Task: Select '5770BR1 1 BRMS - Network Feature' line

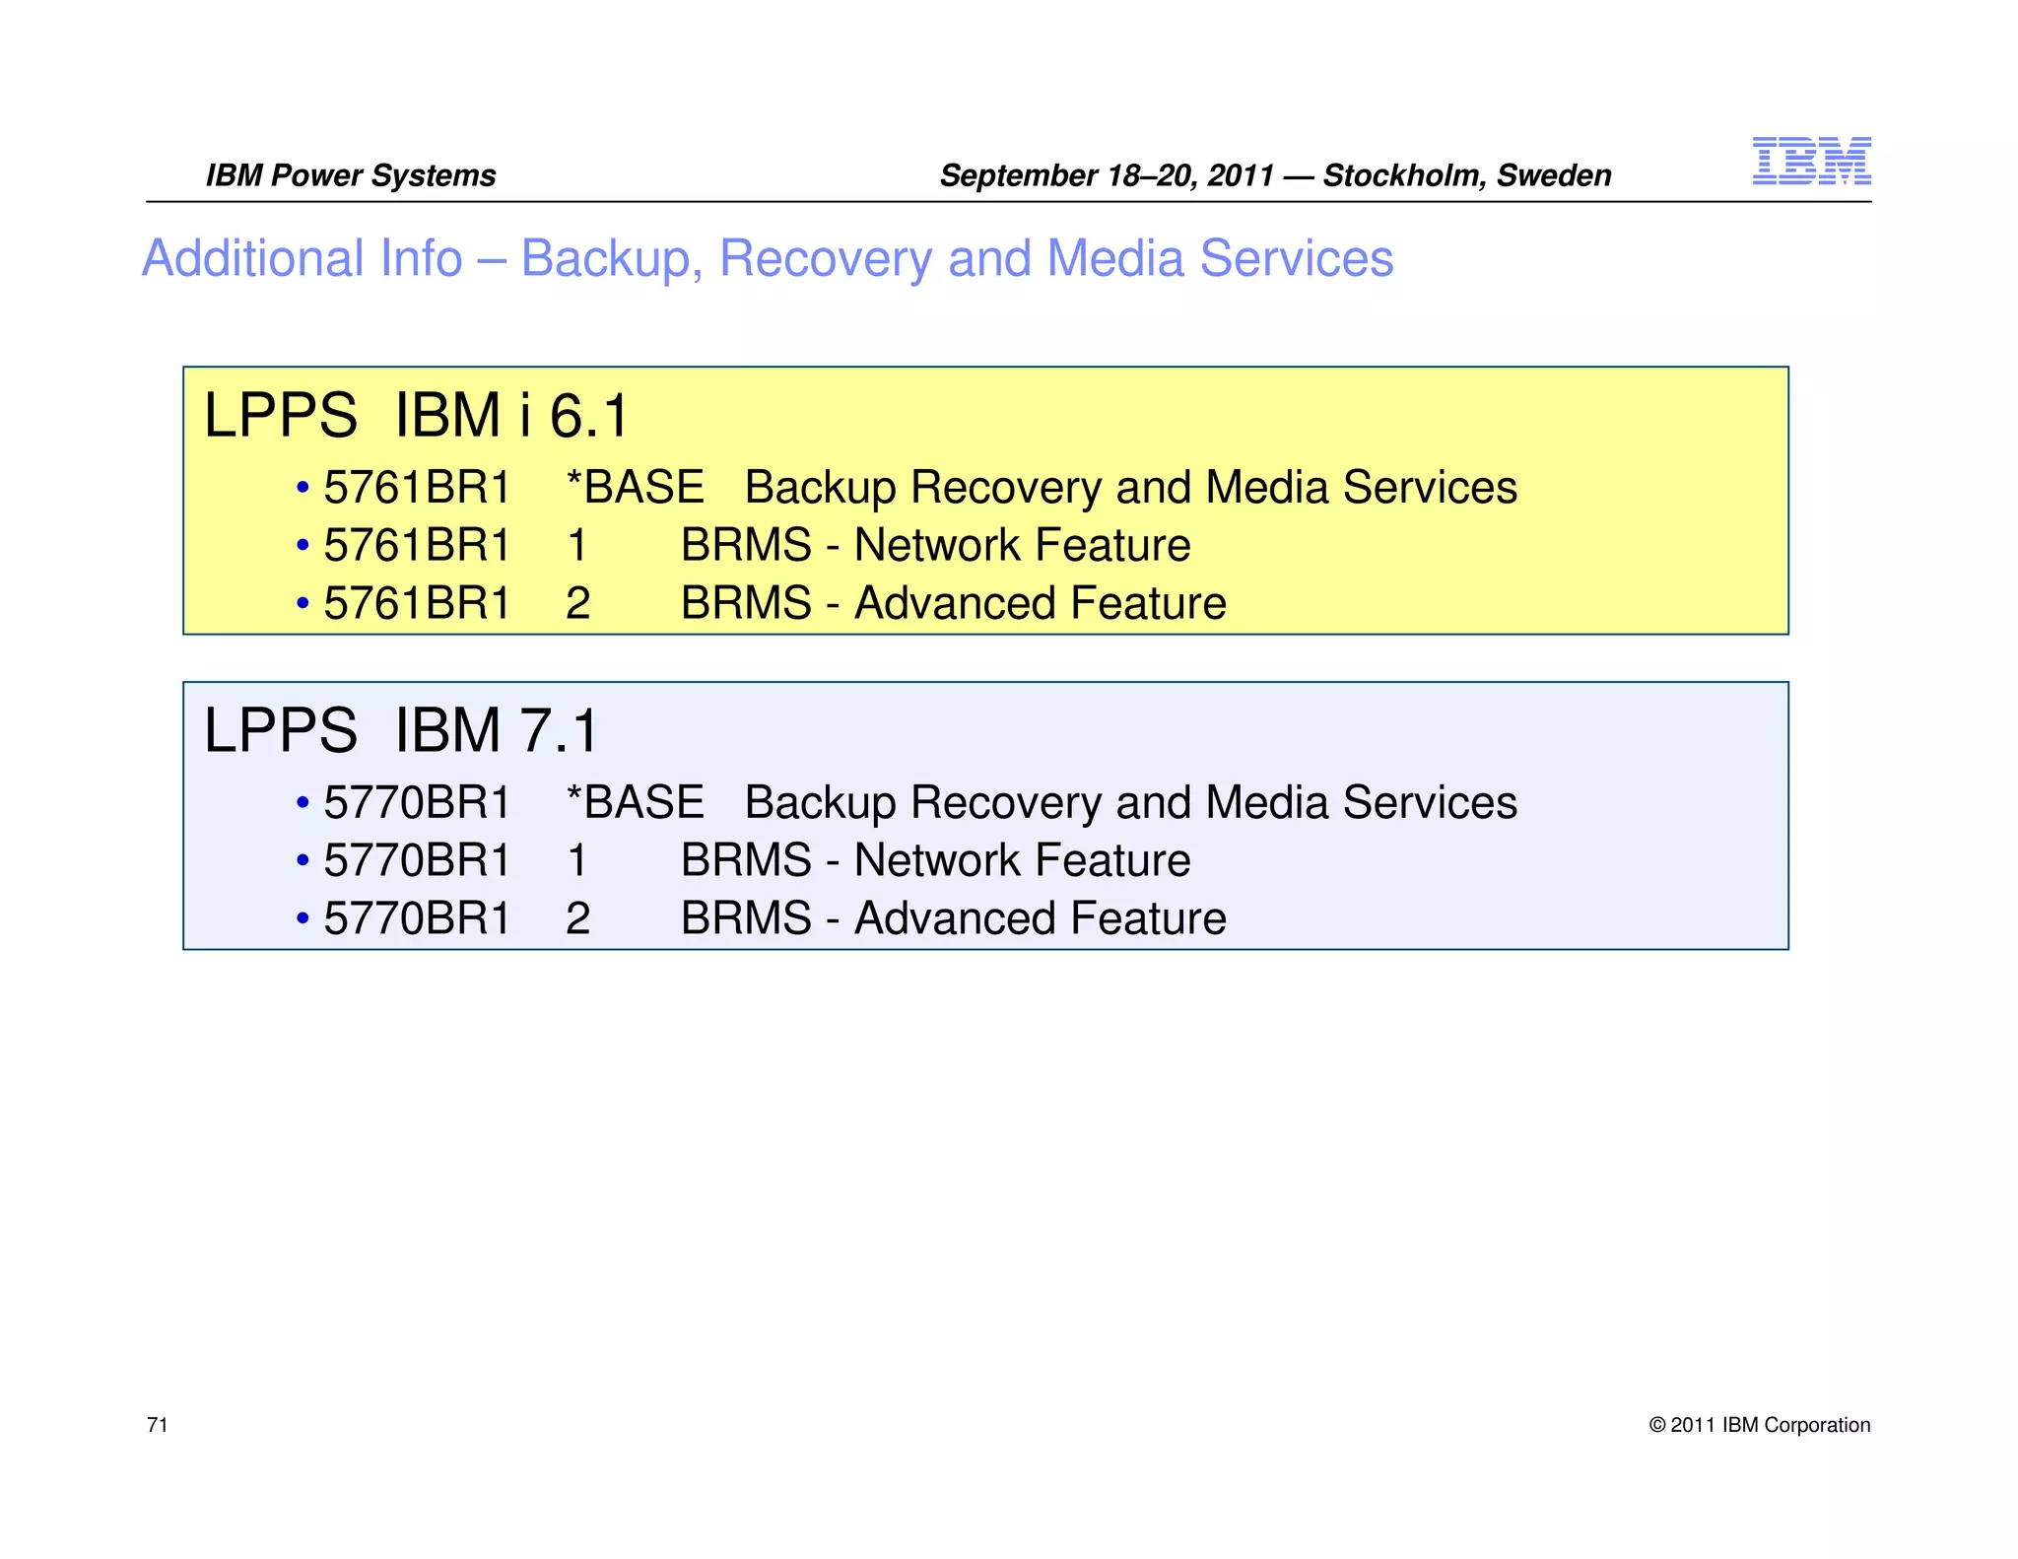Action: pos(743,860)
